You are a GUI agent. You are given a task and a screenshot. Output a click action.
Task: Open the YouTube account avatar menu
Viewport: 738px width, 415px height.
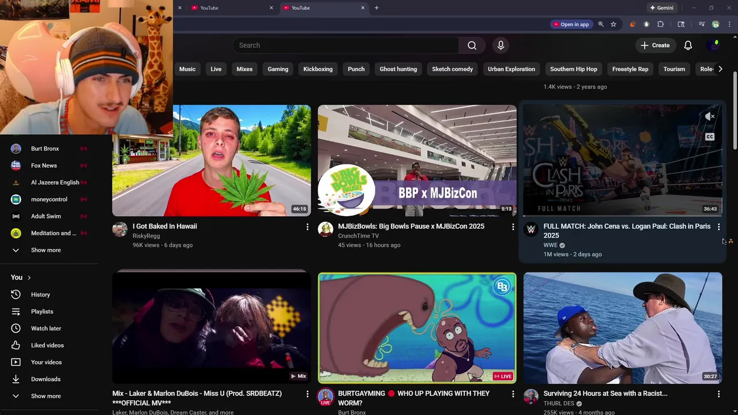[x=714, y=46]
